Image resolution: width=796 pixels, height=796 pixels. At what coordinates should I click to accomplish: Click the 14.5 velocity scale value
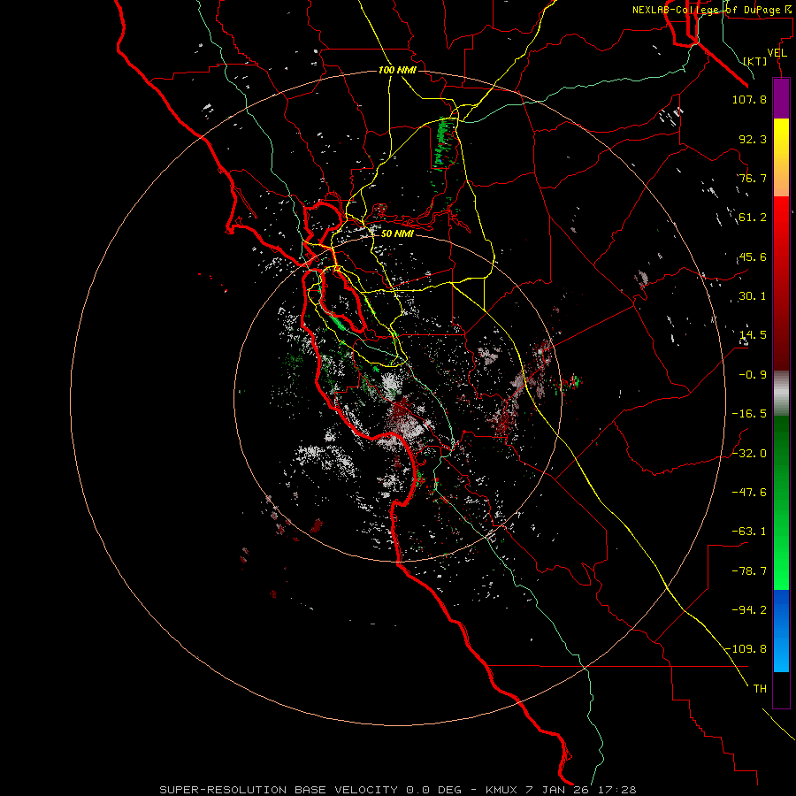pos(753,335)
